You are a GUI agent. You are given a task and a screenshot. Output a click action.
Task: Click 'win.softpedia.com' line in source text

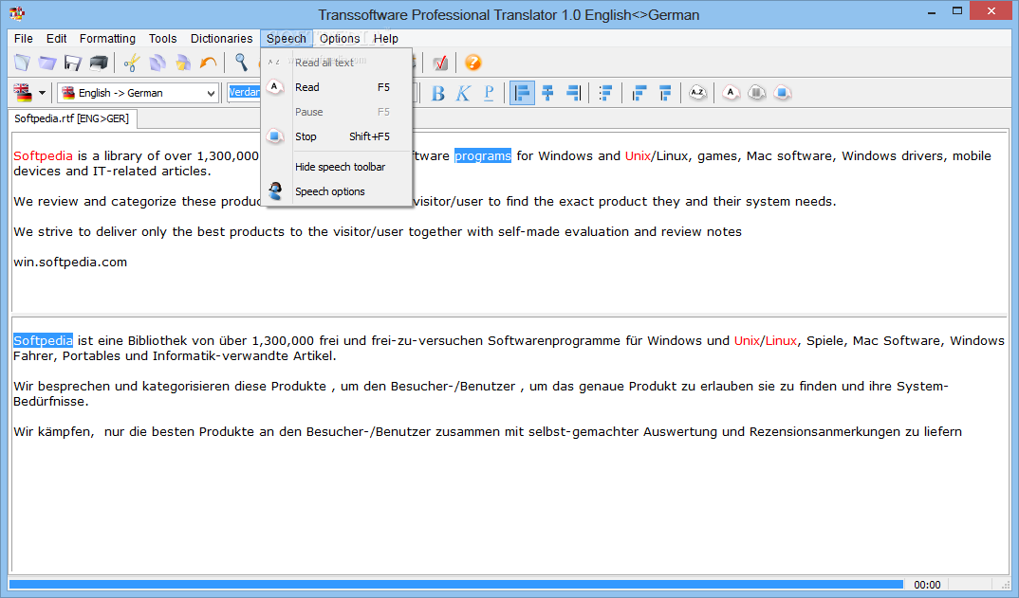70,263
